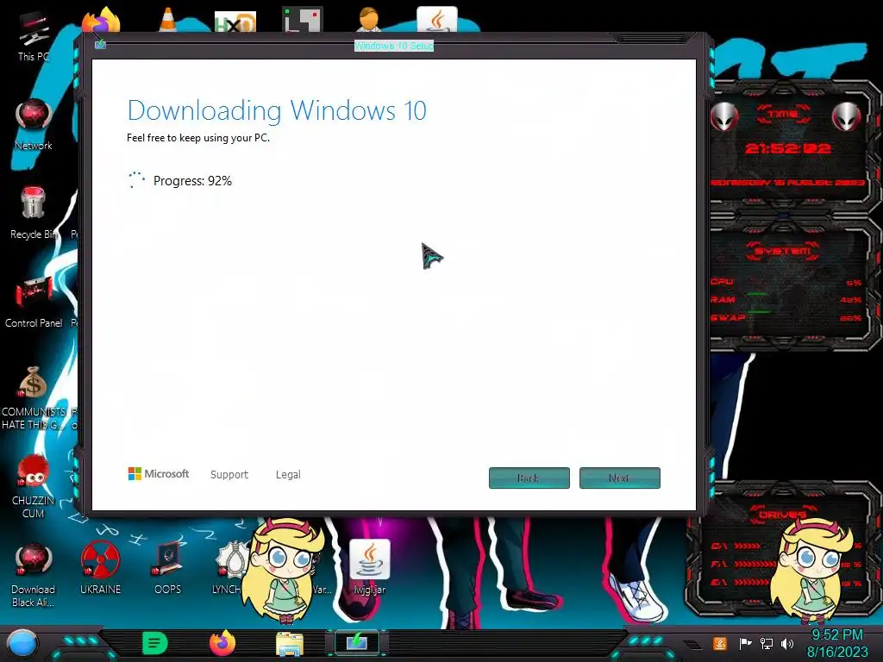Screen dimensions: 883x662
Task: Select the gray square maze desktop icon
Action: [303, 21]
